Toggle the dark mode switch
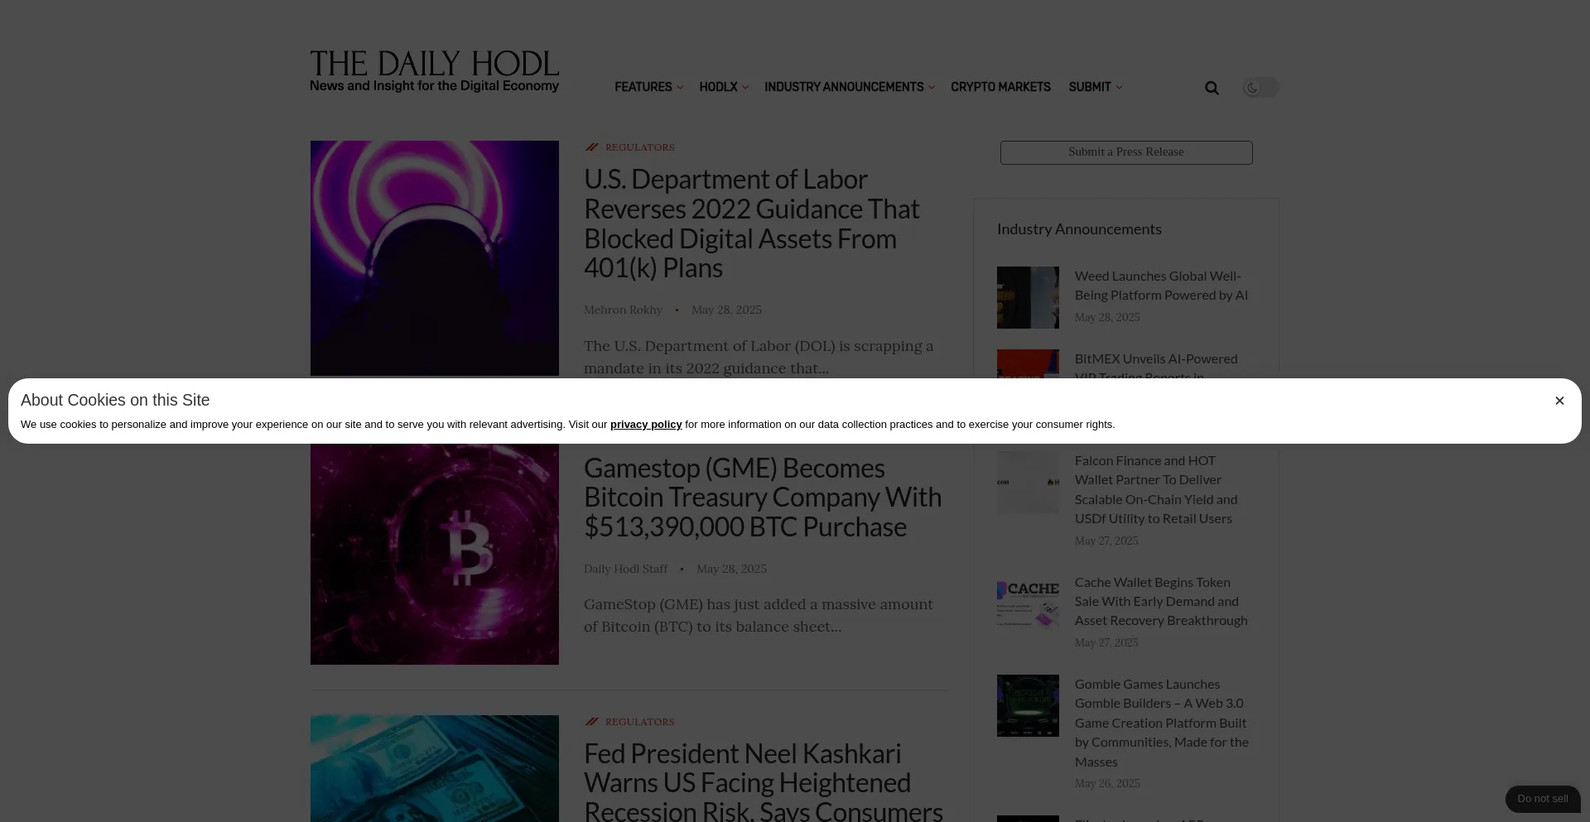Viewport: 1590px width, 822px height. click(x=1260, y=88)
